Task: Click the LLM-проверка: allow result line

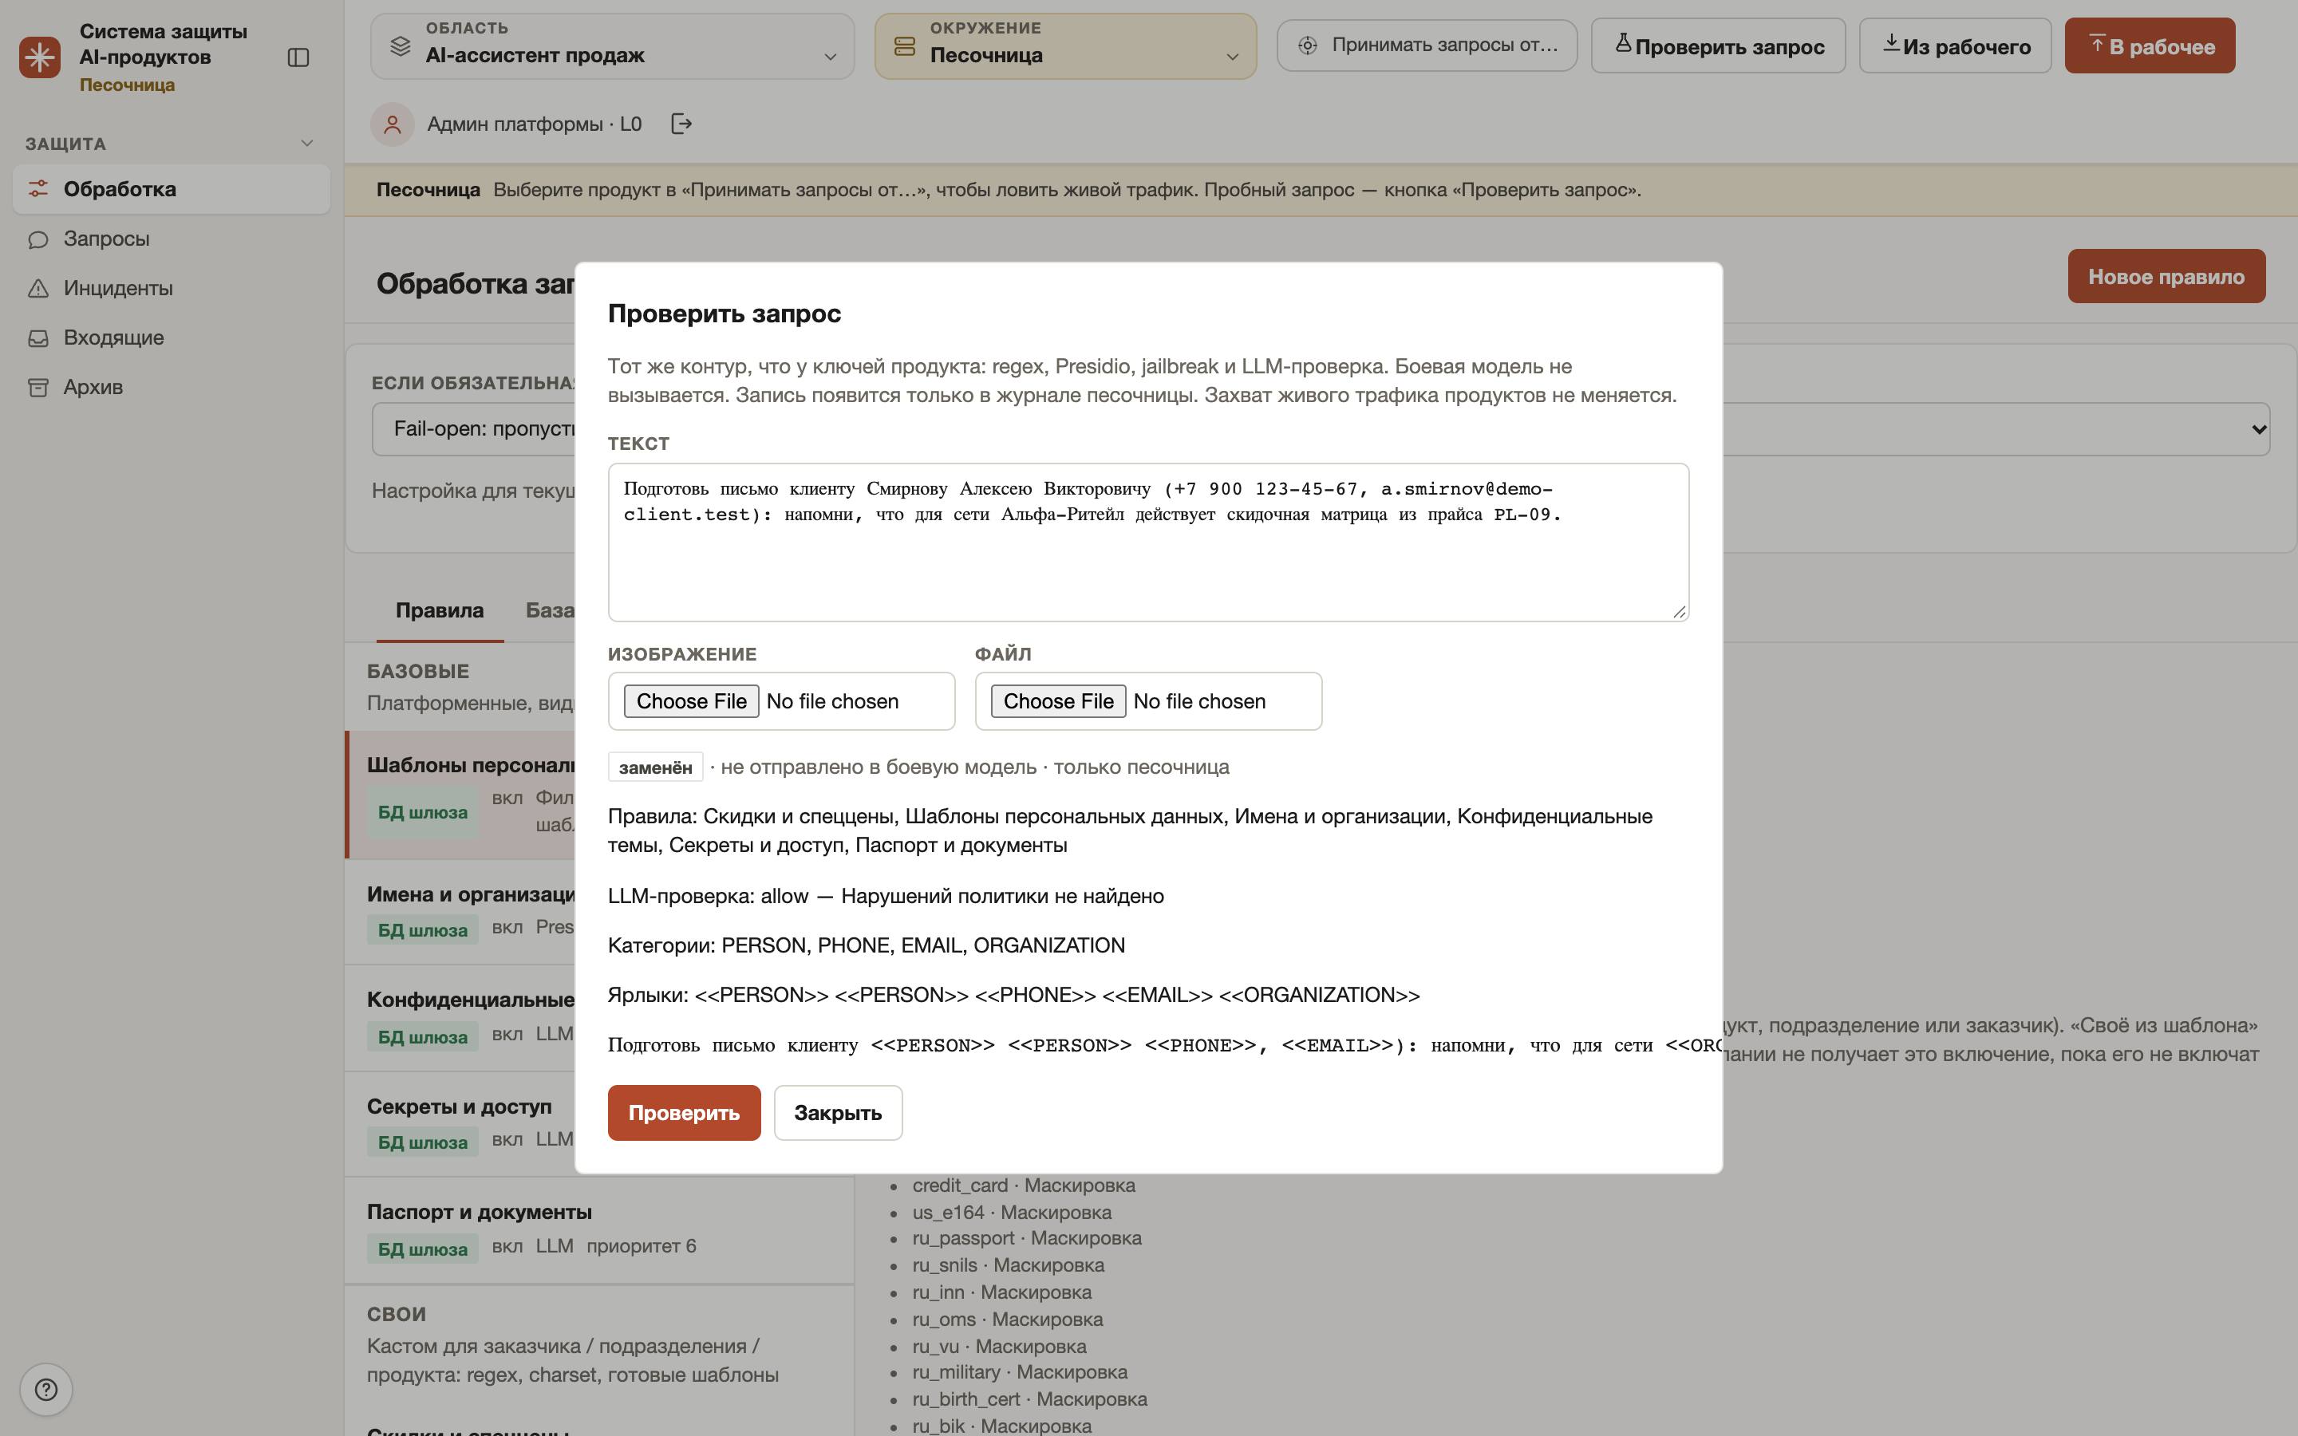Action: pos(885,896)
